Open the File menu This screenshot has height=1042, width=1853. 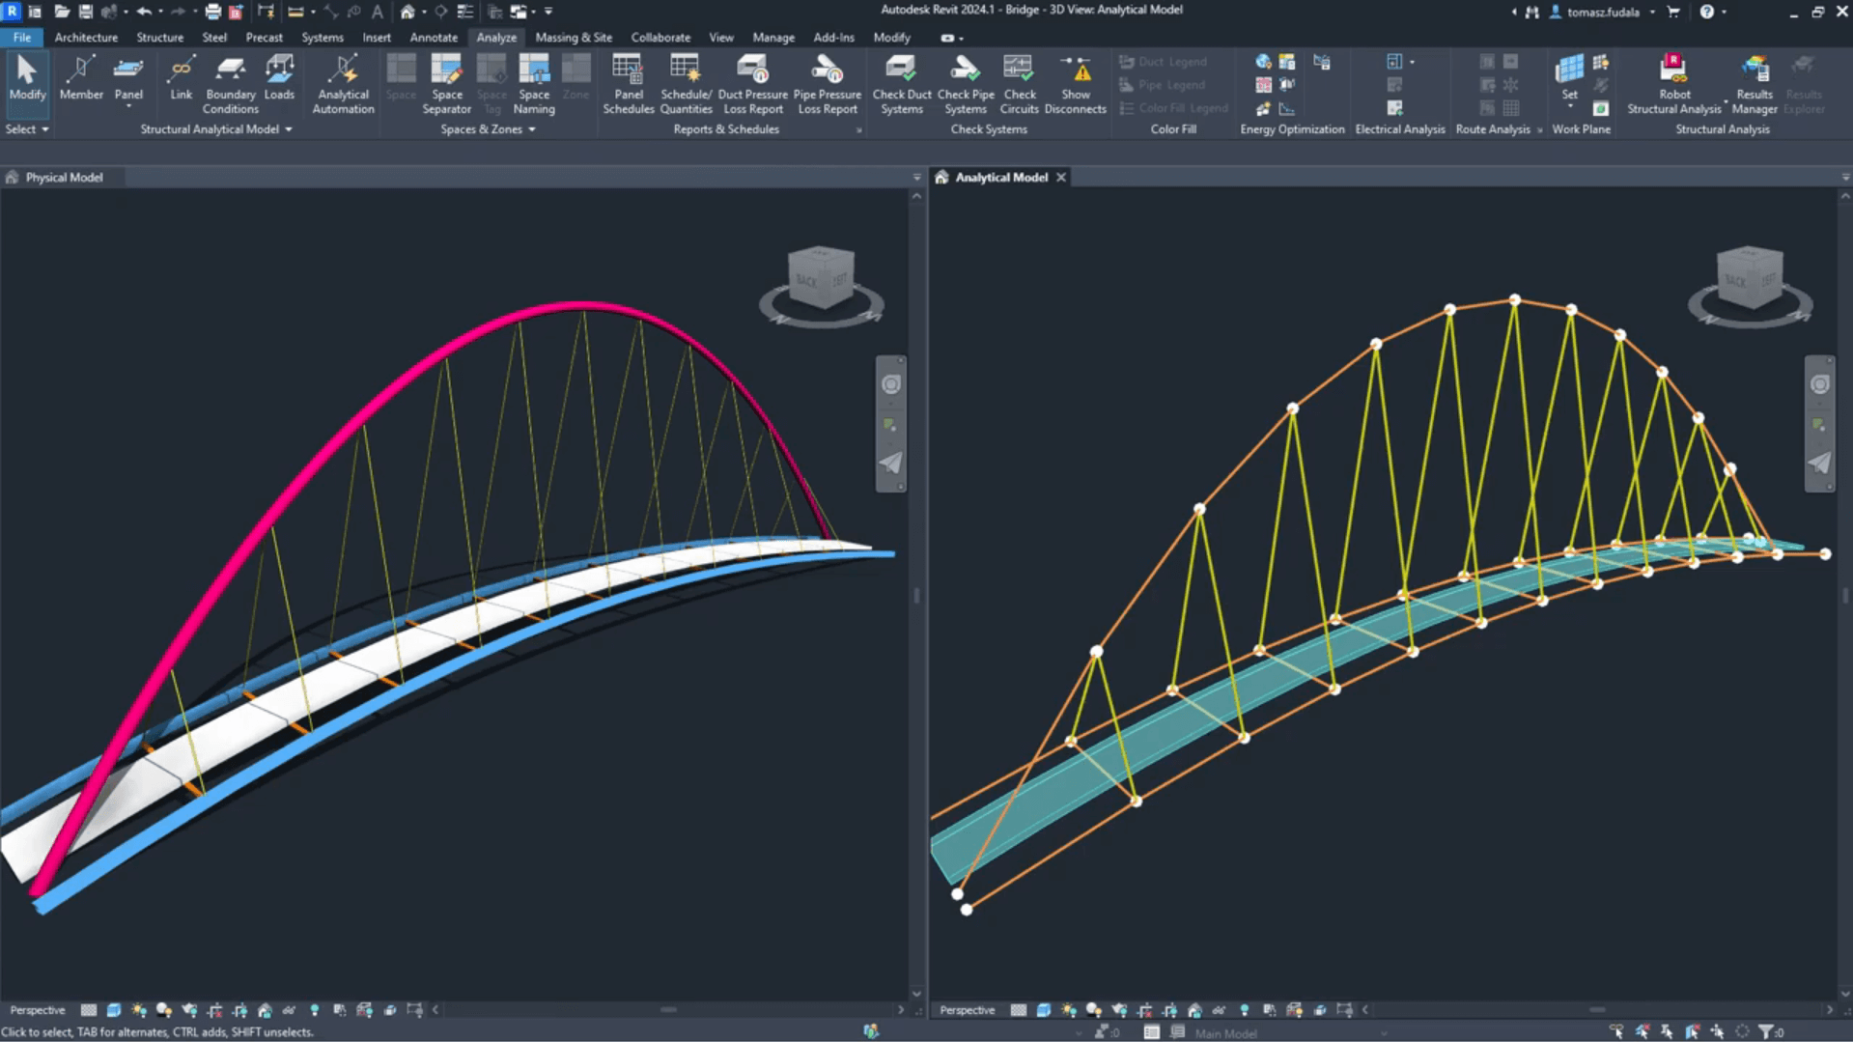(21, 38)
